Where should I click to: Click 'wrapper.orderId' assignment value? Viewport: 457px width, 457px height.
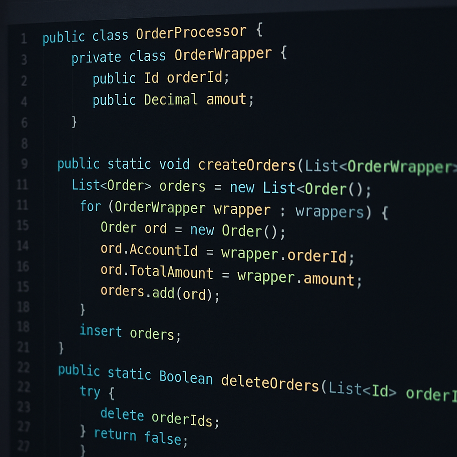tap(284, 255)
